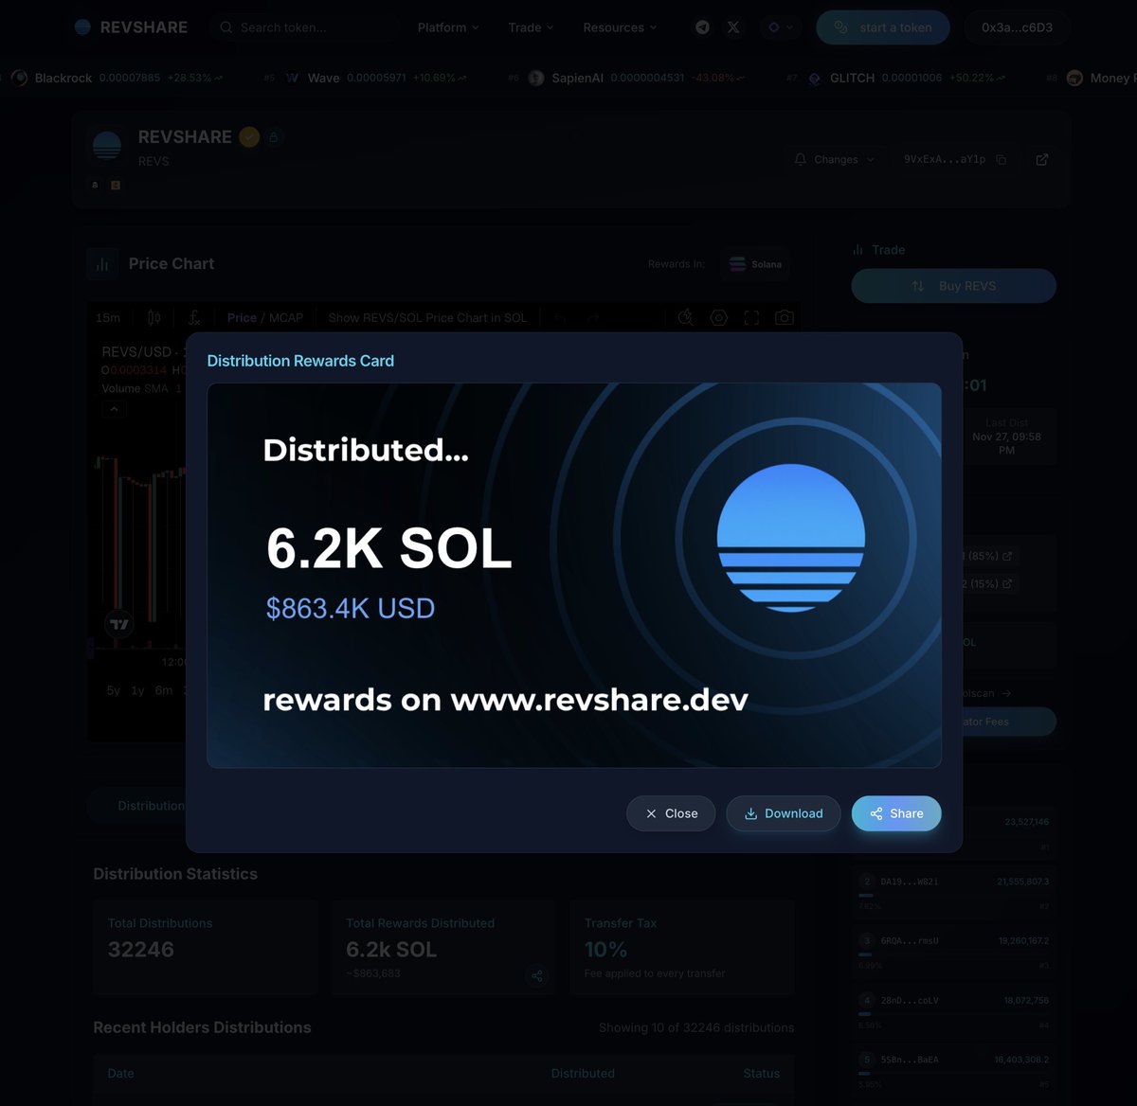Open the Telegram icon in the top bar
Viewport: 1137px width, 1106px height.
tap(702, 27)
